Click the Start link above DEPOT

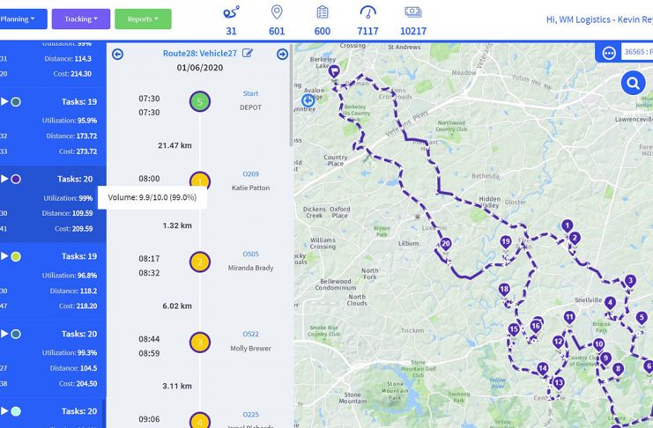250,93
